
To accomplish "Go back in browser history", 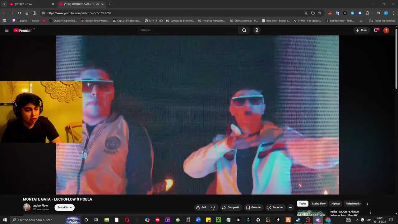I will click(4, 13).
